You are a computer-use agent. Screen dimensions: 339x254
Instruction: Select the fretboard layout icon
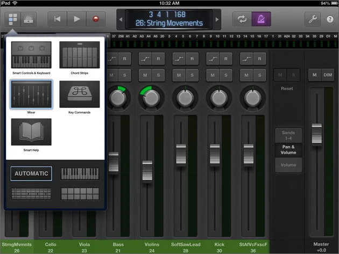[x=31, y=193]
